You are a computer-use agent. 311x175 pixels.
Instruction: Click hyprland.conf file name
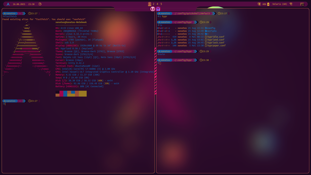click(x=216, y=40)
